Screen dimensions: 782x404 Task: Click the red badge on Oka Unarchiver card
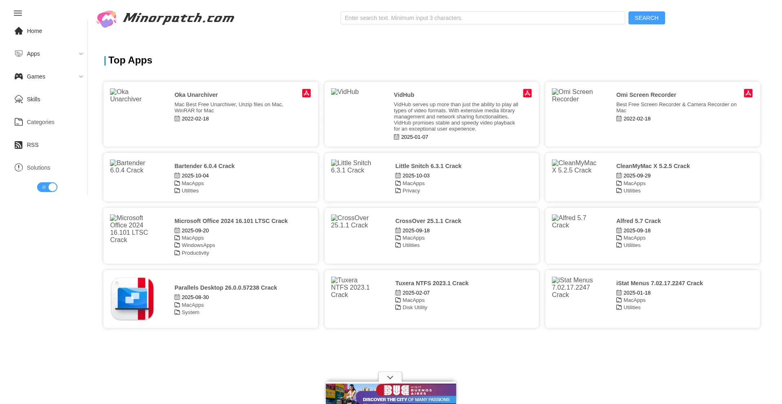pyautogui.click(x=306, y=93)
